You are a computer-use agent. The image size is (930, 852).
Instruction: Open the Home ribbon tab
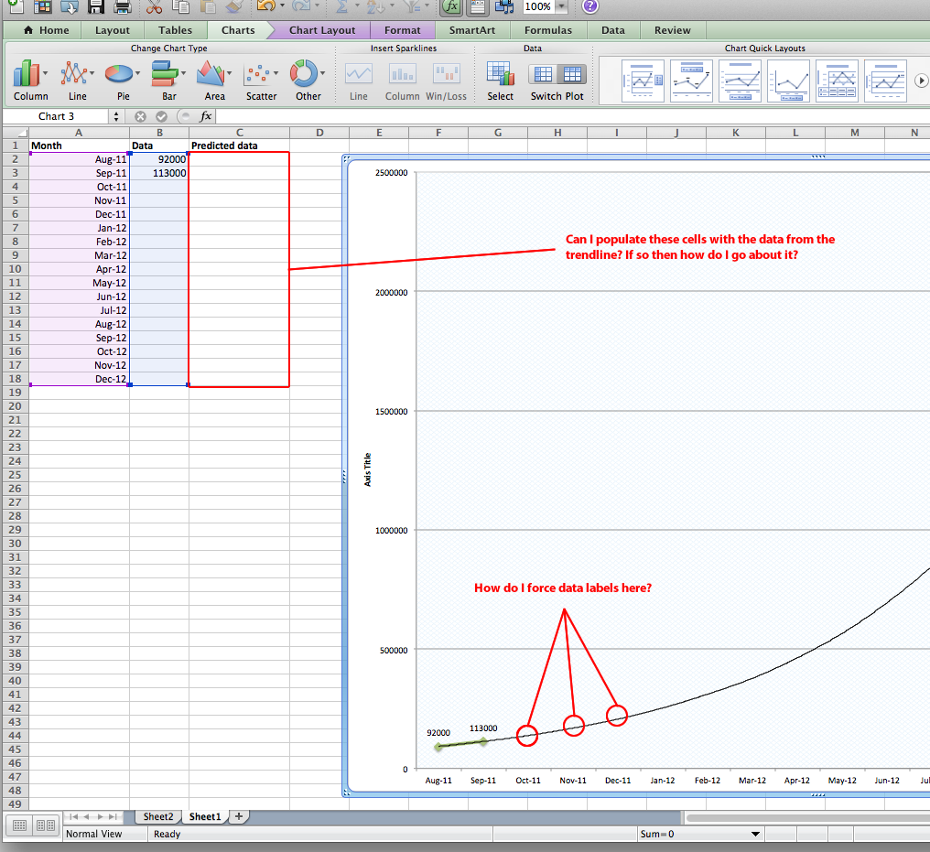pos(47,30)
